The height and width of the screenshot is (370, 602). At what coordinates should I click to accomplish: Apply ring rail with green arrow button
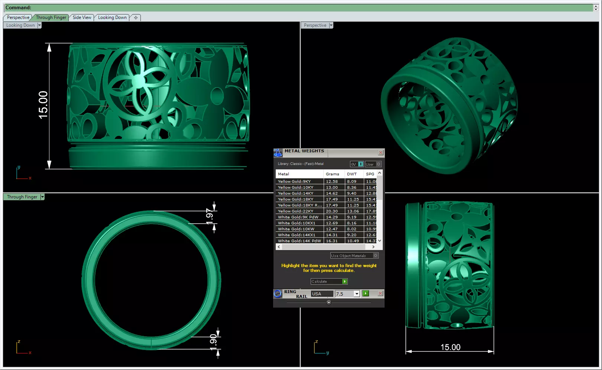[366, 293]
